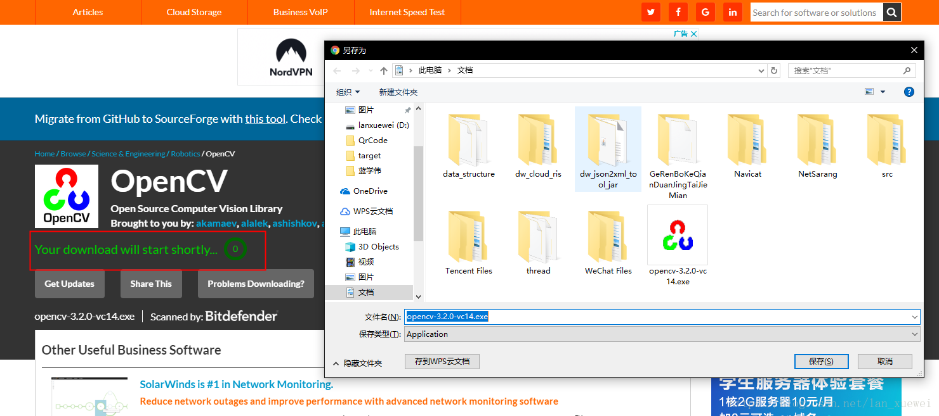Click the Share This button

click(151, 284)
